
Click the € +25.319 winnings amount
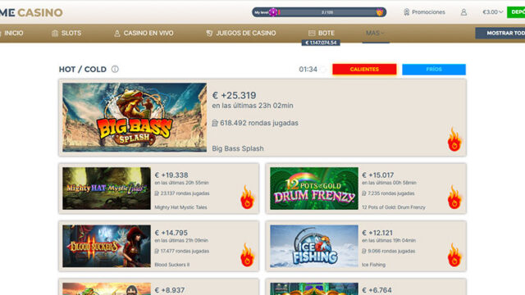click(235, 95)
